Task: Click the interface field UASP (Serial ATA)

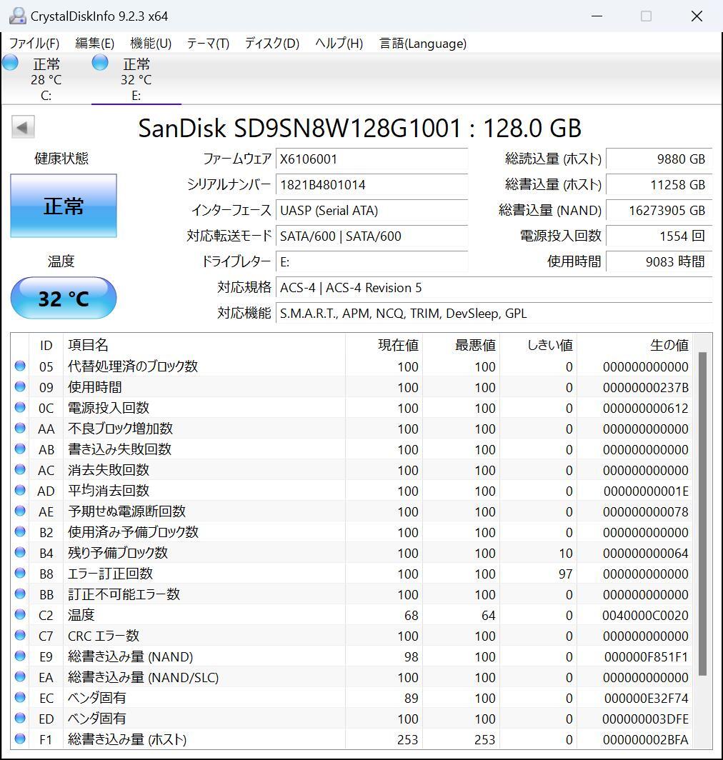Action: coord(372,210)
